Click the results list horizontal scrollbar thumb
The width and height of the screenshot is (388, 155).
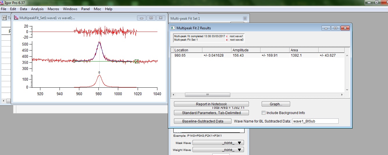click(207, 95)
